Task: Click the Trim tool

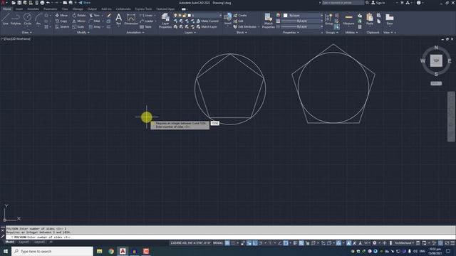Action: point(95,15)
